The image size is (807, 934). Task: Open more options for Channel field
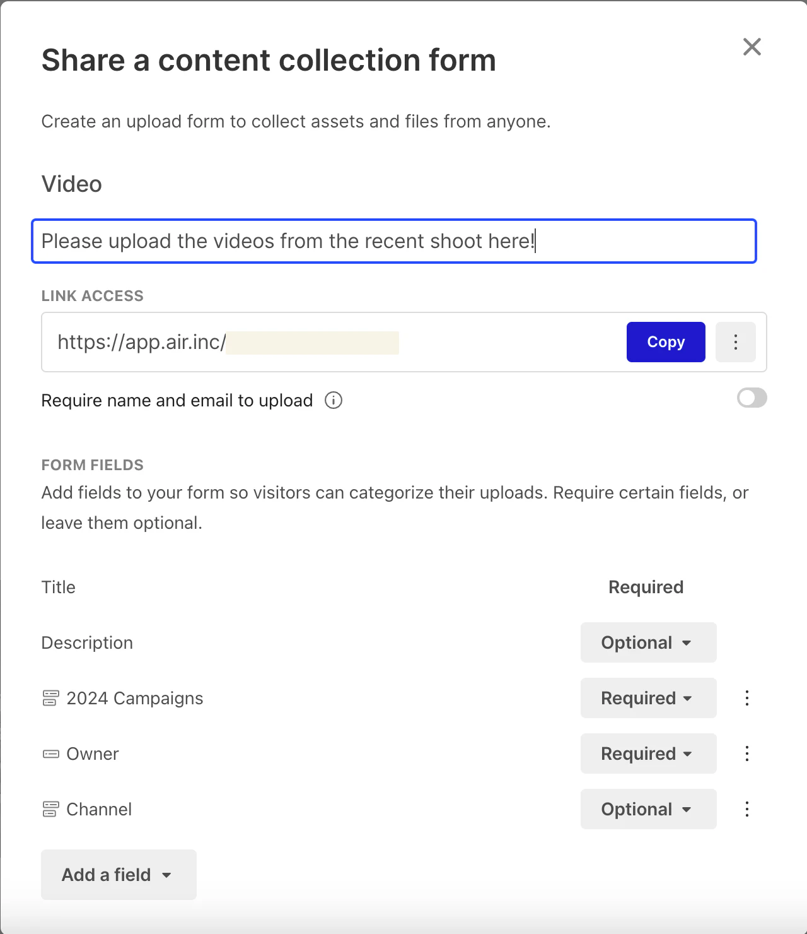(x=747, y=809)
